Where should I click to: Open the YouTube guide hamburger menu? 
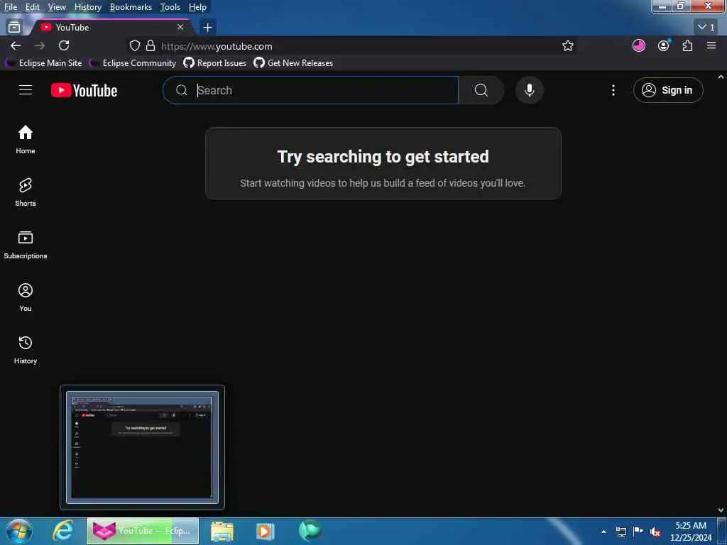point(26,90)
